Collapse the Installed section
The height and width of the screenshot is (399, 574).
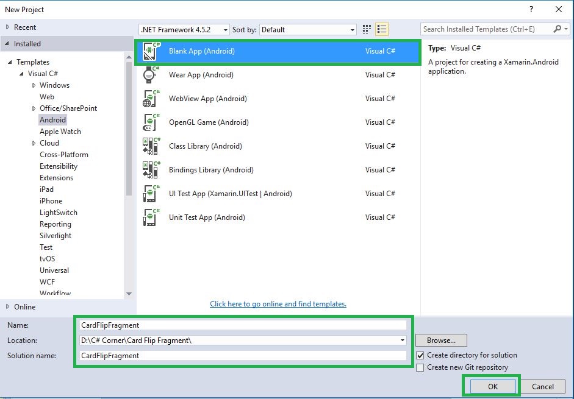[7, 44]
